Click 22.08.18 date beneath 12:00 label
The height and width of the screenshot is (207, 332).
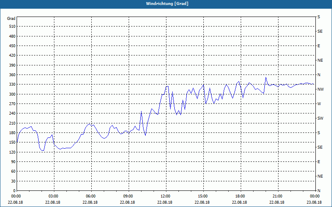(165, 202)
